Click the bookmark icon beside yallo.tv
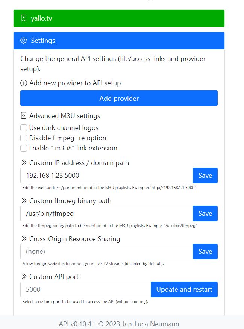The height and width of the screenshot is (329, 244). point(24,18)
